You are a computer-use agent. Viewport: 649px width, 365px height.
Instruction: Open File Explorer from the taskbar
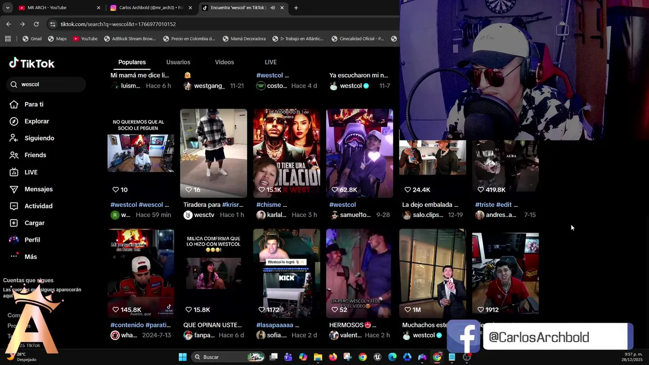click(x=318, y=357)
